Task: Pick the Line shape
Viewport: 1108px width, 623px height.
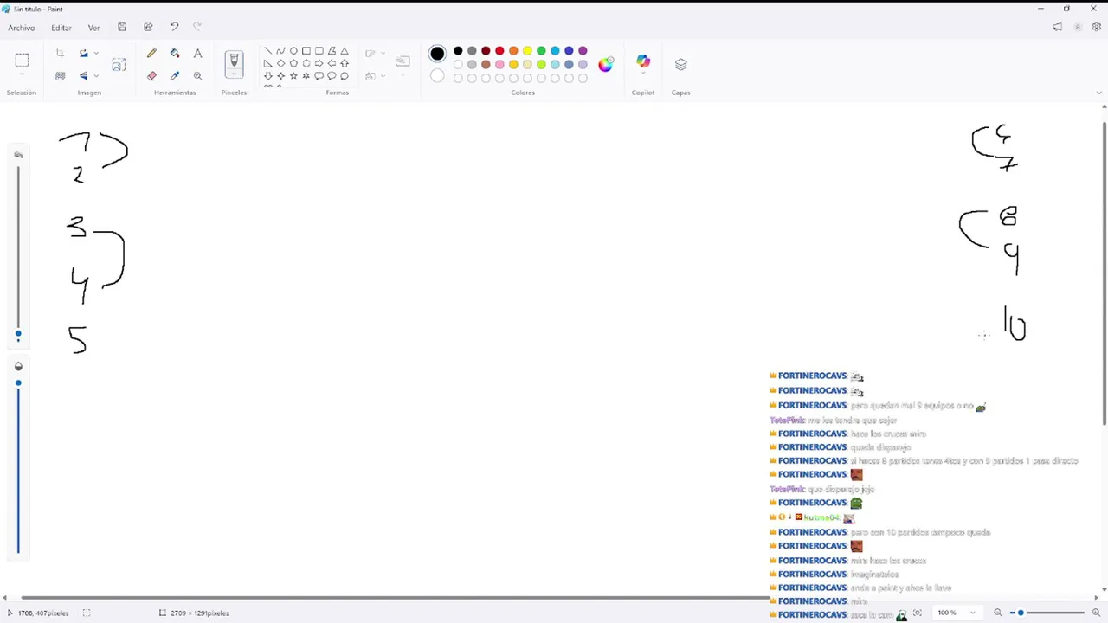Action: [x=267, y=51]
